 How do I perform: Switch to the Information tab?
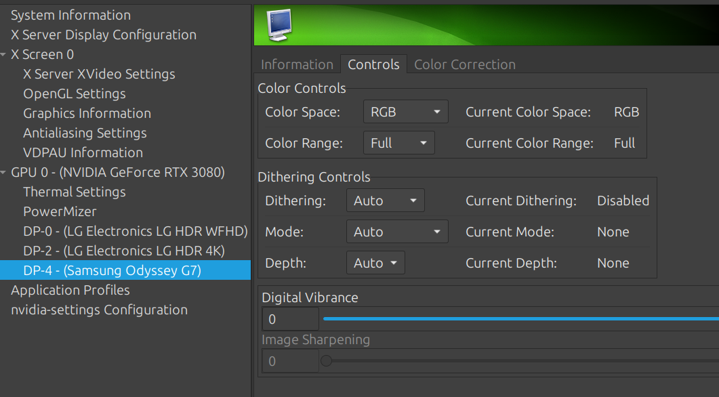coord(297,64)
